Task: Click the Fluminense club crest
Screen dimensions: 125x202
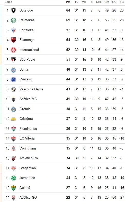Action: (x=13, y=129)
